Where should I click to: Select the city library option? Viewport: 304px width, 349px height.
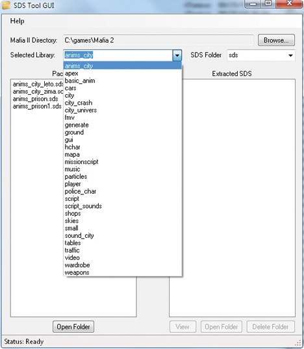123,96
